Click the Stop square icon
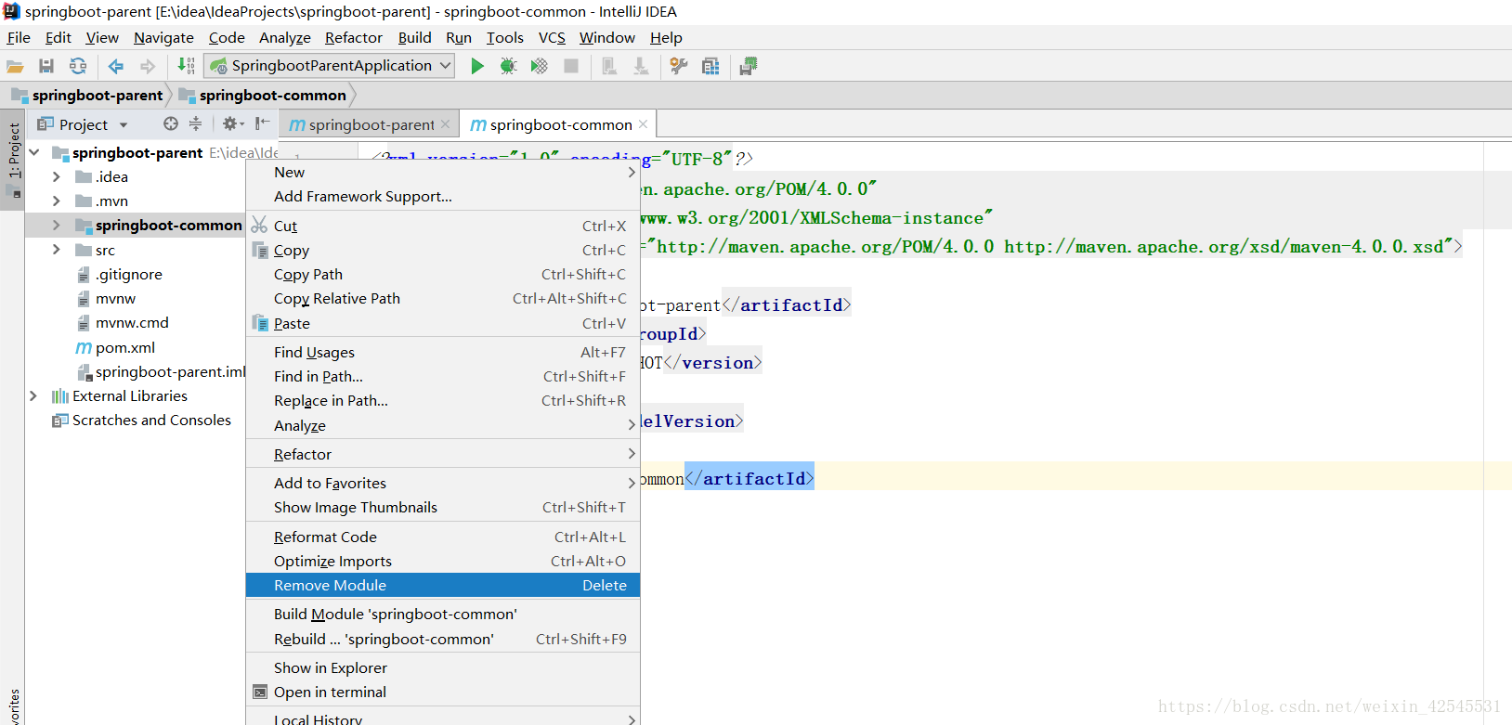The height and width of the screenshot is (725, 1512). coord(571,66)
